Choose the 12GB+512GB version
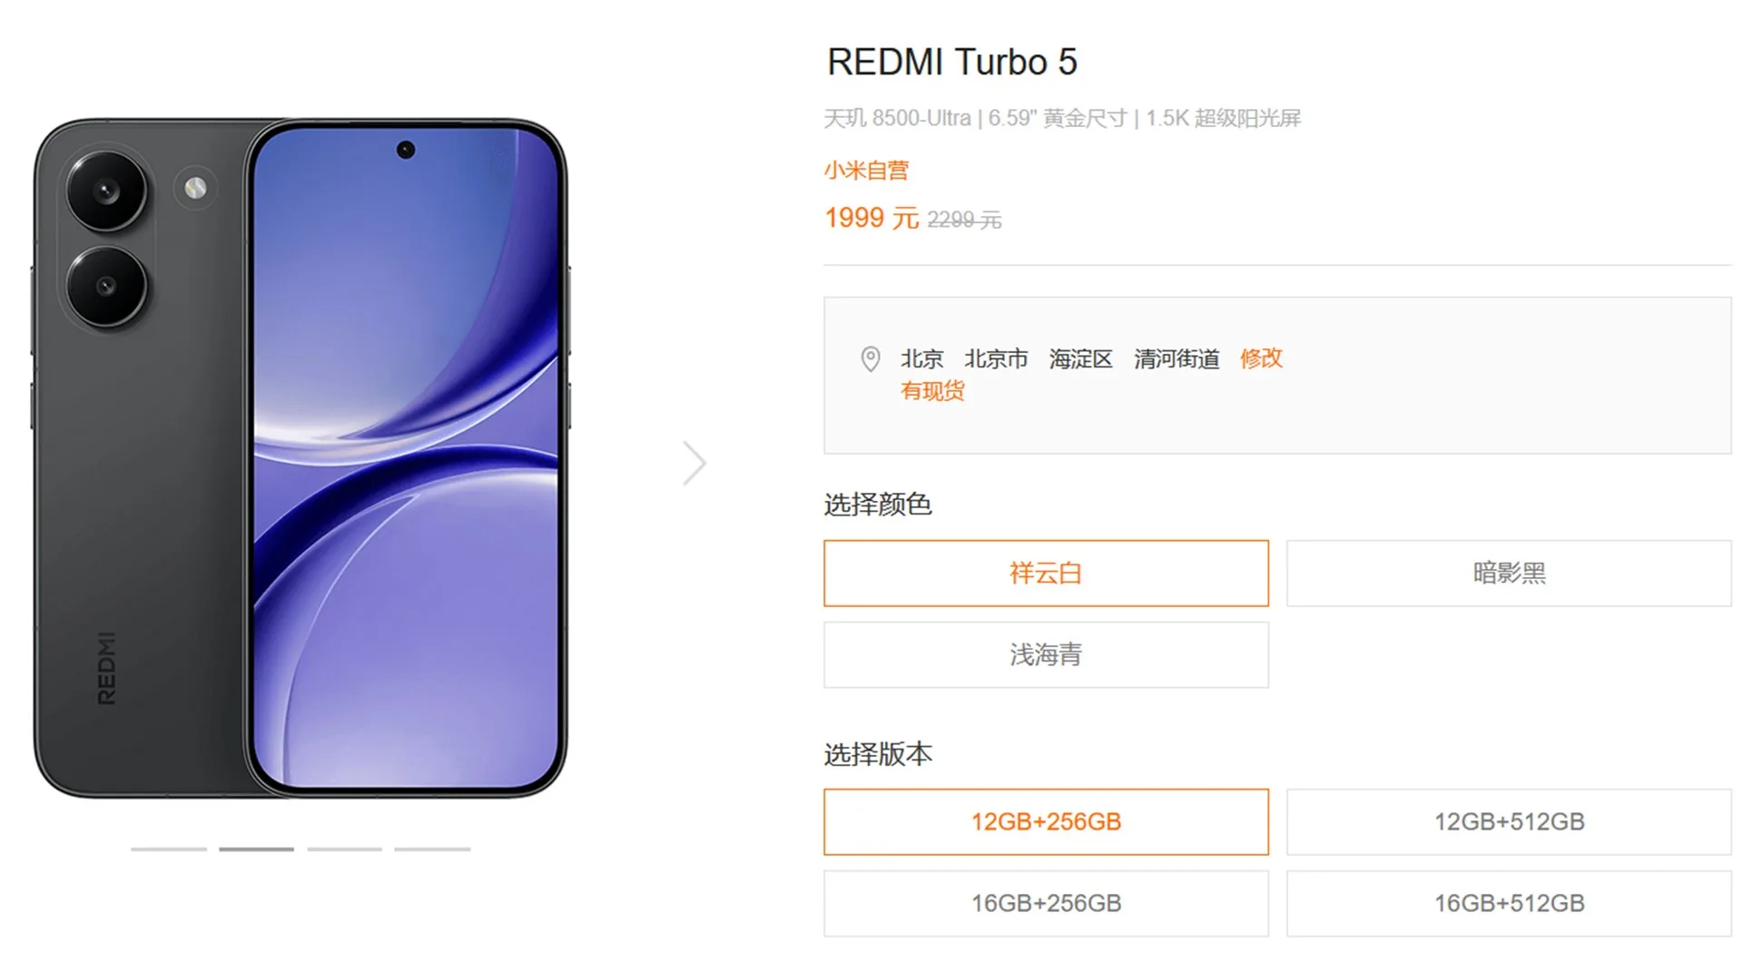Image resolution: width=1743 pixels, height=972 pixels. click(x=1509, y=821)
